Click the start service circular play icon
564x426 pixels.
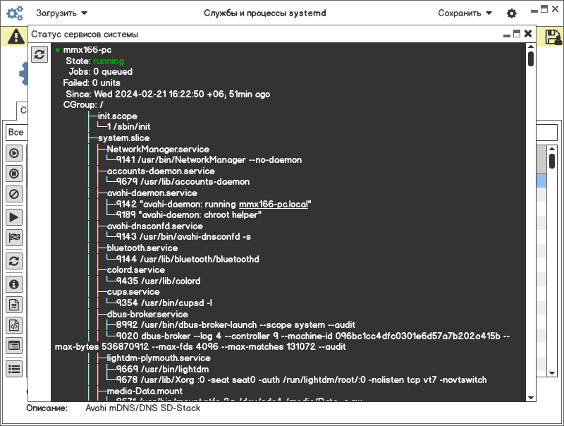[14, 153]
